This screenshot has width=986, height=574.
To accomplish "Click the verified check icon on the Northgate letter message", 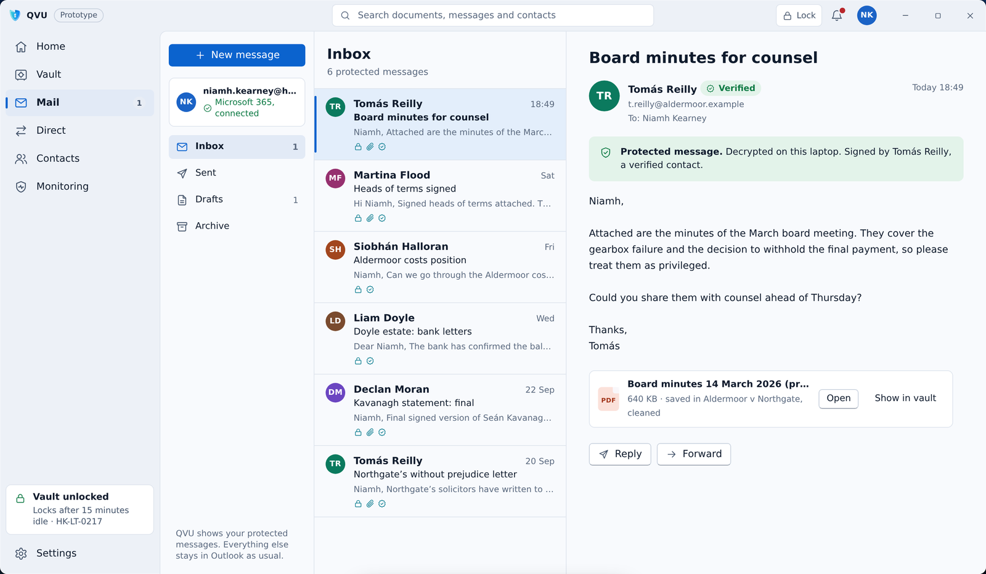I will coord(382,504).
